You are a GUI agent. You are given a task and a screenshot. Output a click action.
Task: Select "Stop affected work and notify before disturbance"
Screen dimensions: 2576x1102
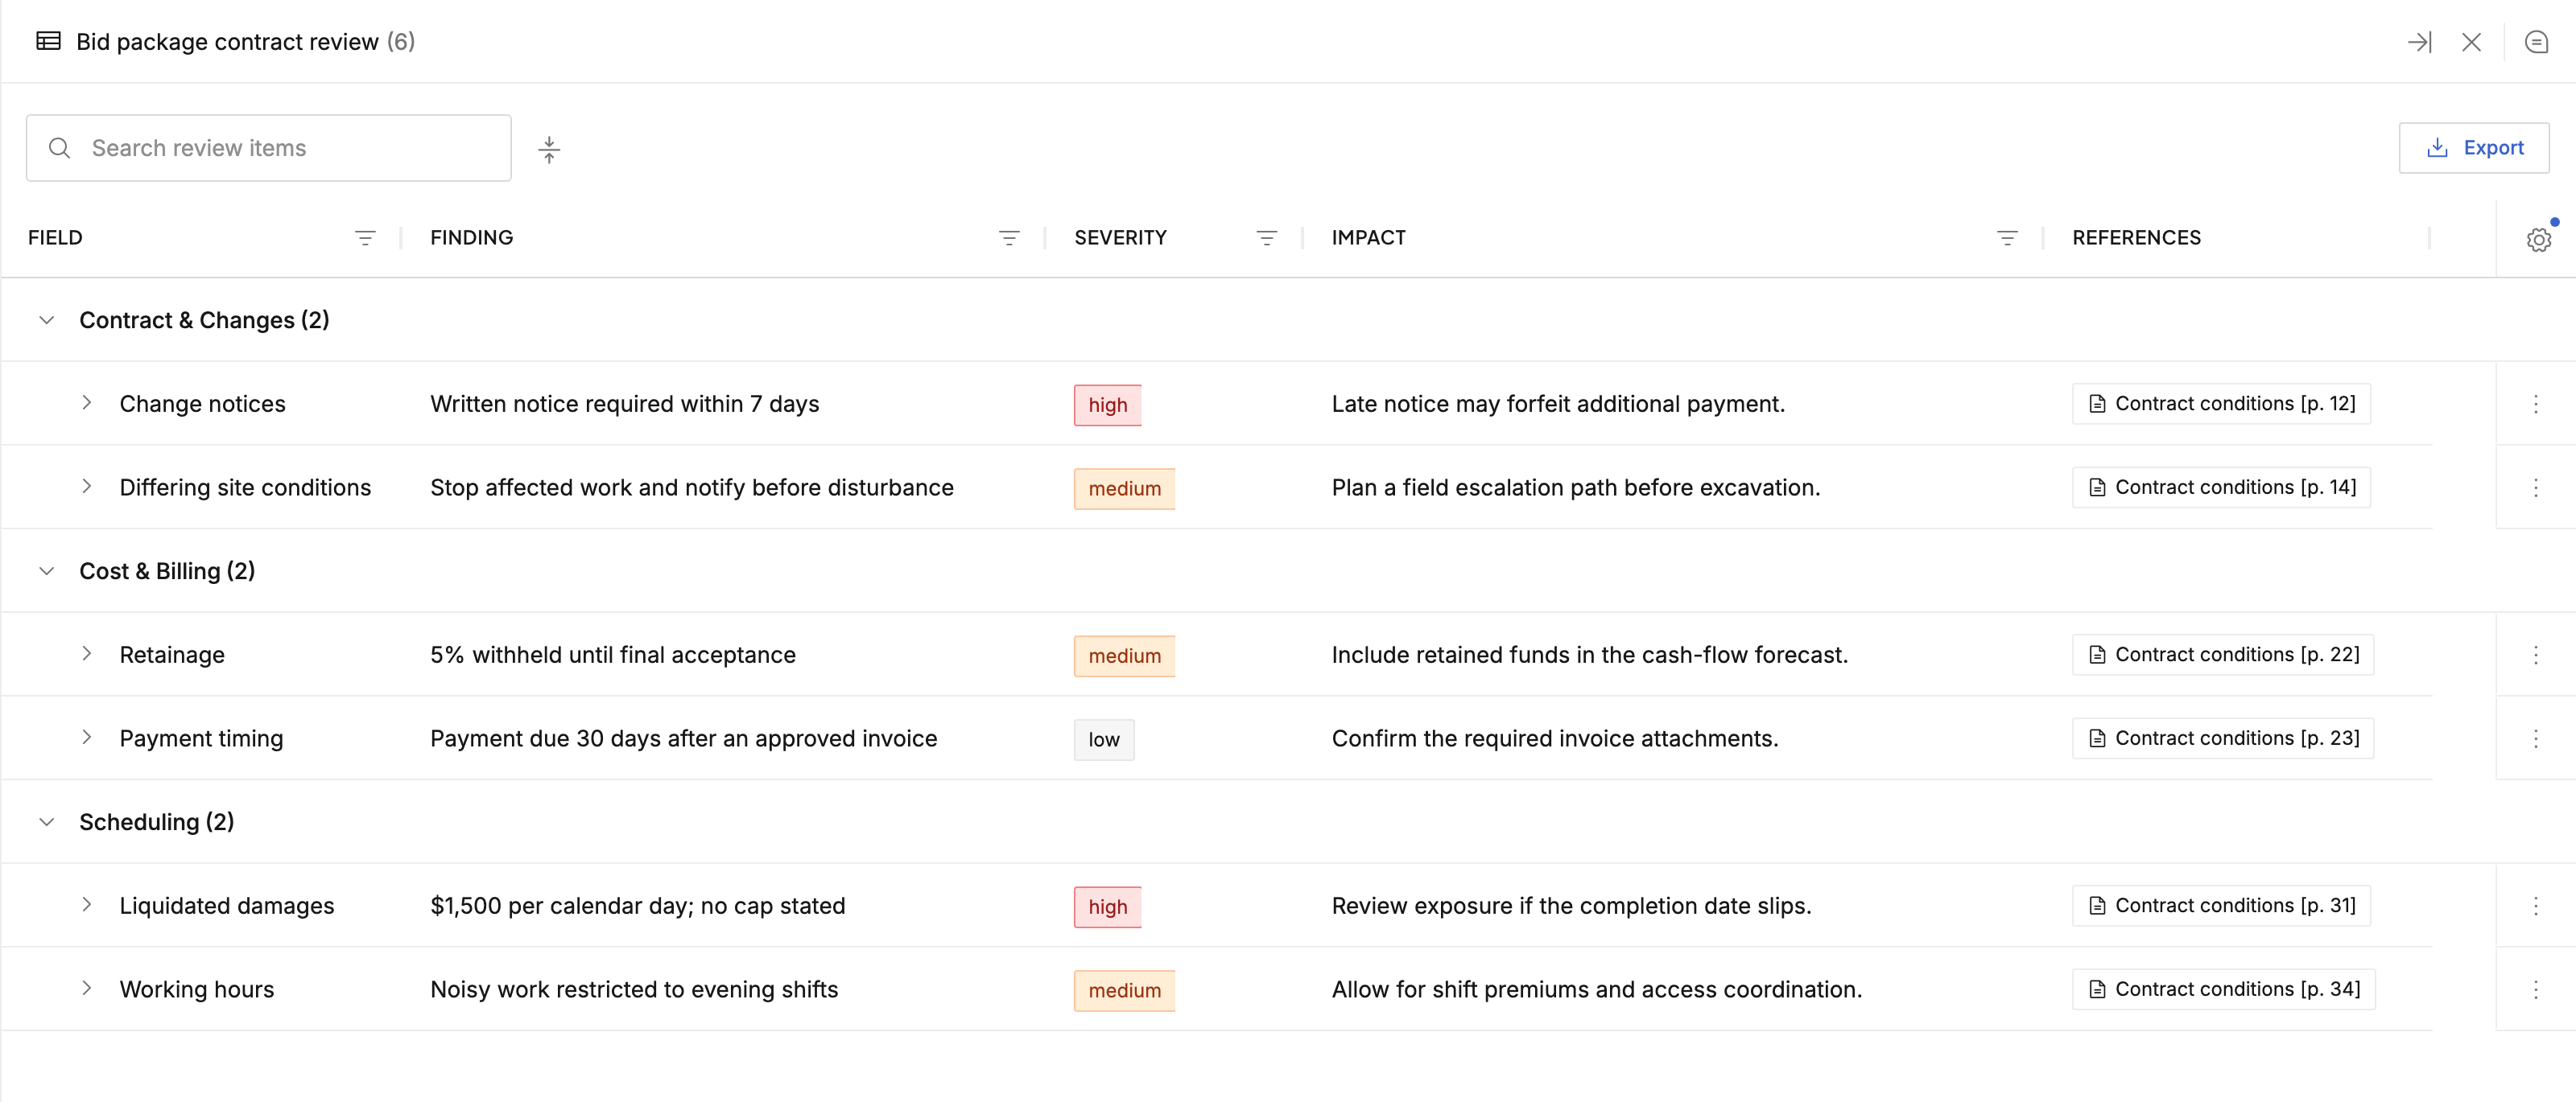click(692, 487)
